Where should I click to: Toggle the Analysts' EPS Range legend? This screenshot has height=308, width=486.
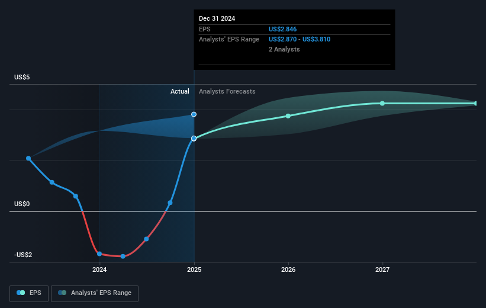(95, 293)
